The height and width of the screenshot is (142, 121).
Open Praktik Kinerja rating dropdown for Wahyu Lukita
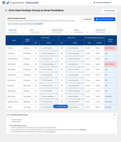[49, 96]
